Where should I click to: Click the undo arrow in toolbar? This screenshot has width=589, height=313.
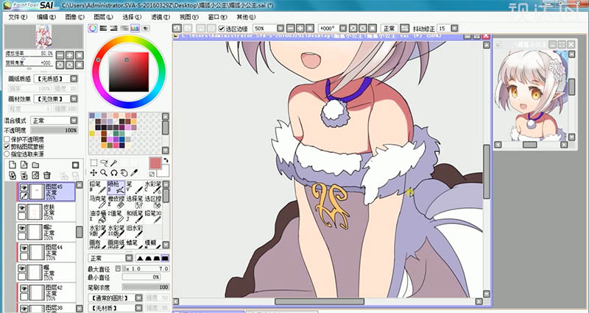pyautogui.click(x=177, y=28)
